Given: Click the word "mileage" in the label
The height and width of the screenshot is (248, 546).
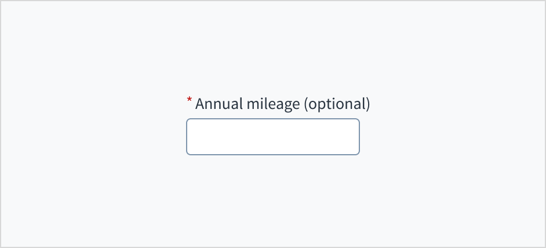Looking at the screenshot, I should coord(270,104).
